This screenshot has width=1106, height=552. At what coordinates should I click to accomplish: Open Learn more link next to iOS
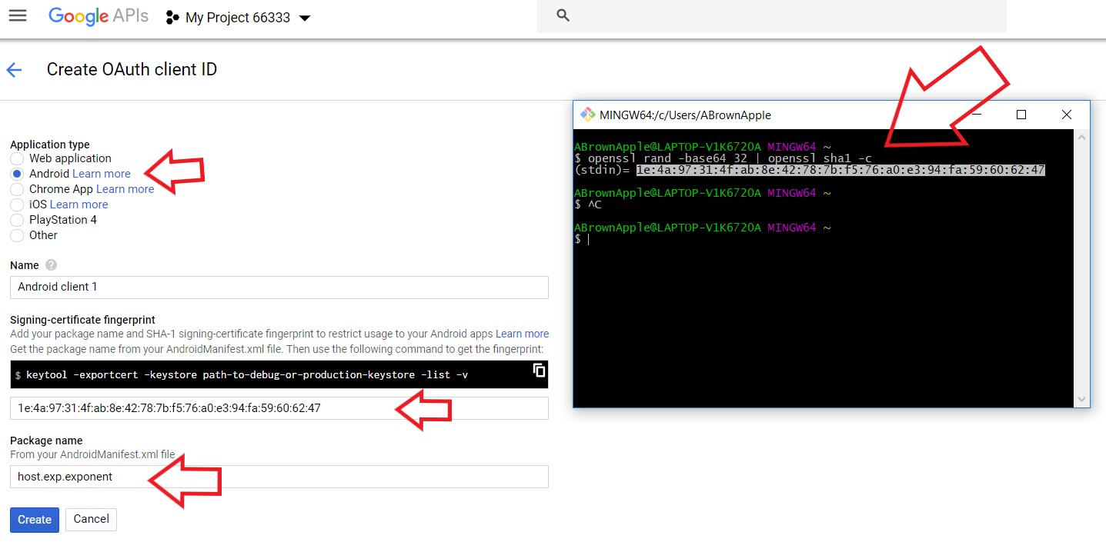coord(79,205)
